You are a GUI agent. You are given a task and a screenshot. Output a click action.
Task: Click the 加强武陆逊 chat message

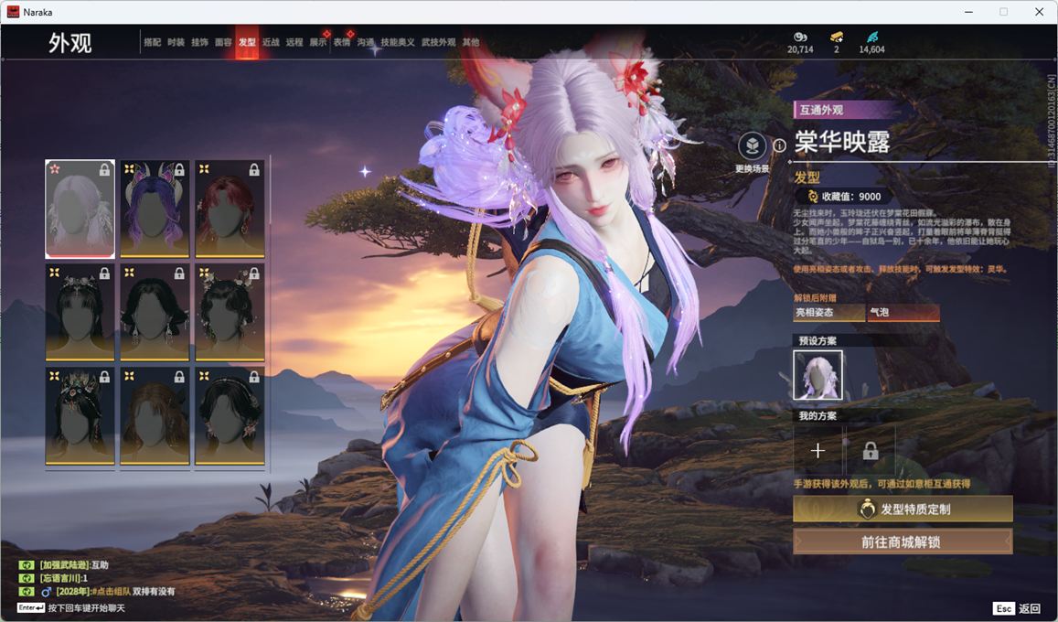pyautogui.click(x=74, y=564)
